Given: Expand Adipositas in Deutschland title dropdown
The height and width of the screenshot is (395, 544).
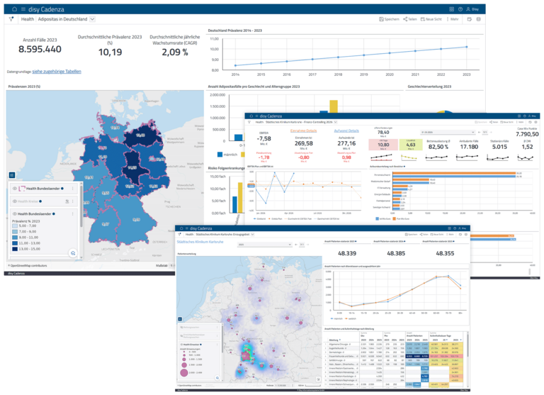Looking at the screenshot, I should (92, 19).
